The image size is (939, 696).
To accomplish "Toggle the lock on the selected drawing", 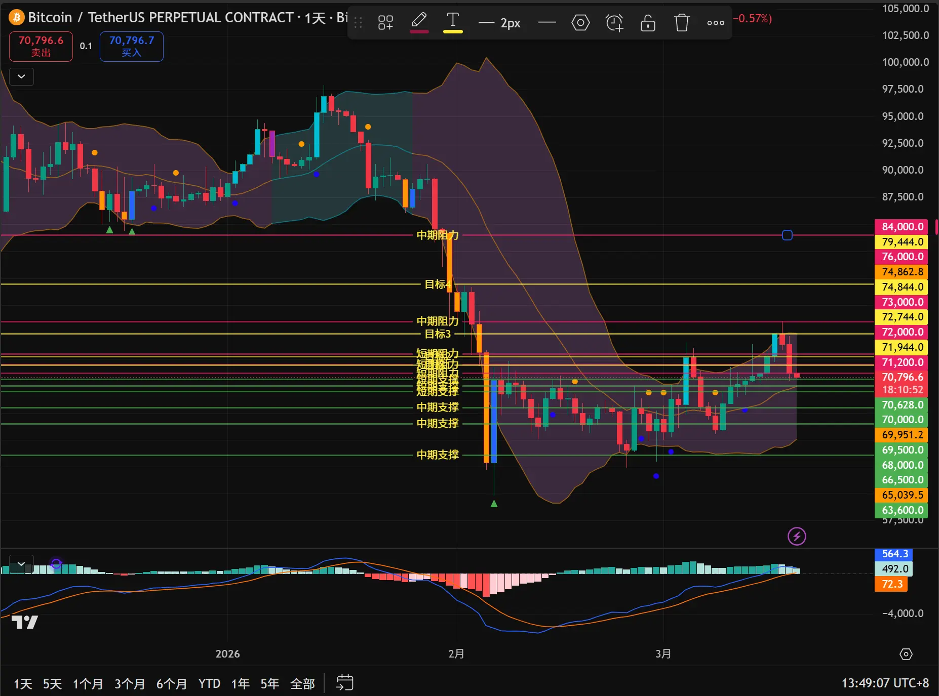I will click(648, 23).
